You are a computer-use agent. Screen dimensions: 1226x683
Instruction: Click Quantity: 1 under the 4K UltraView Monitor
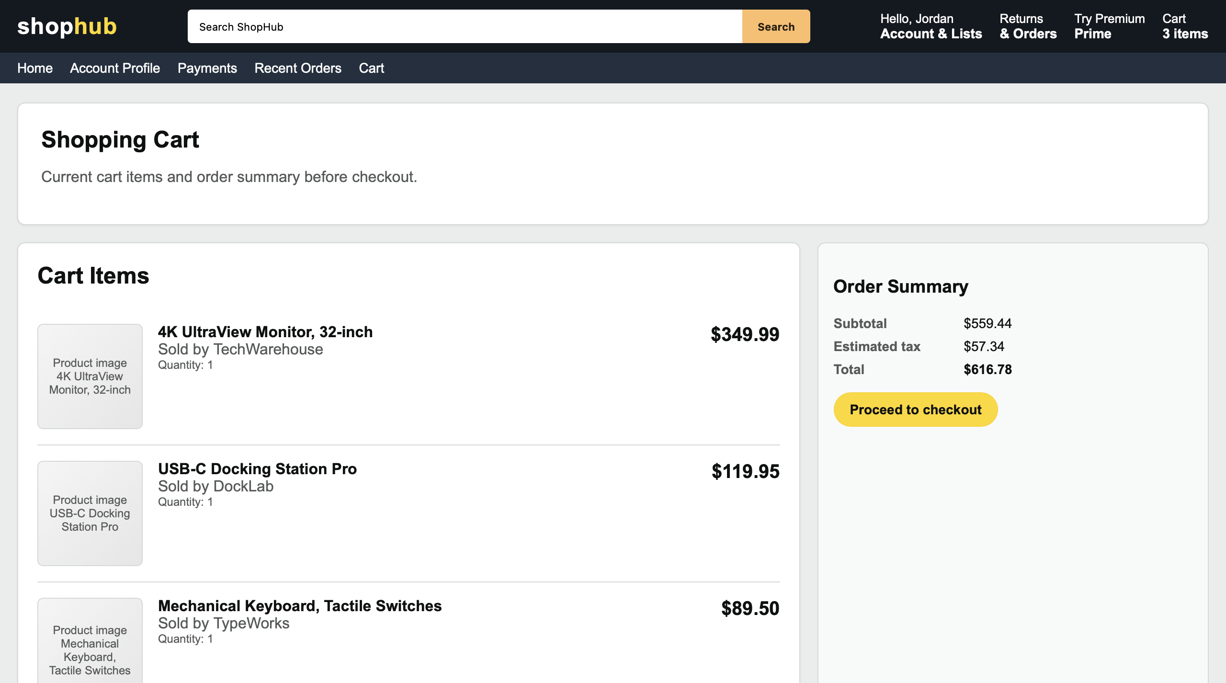185,365
